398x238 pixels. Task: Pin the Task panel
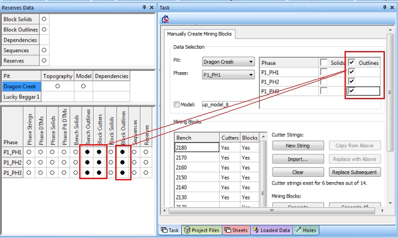pyautogui.click(x=385, y=7)
